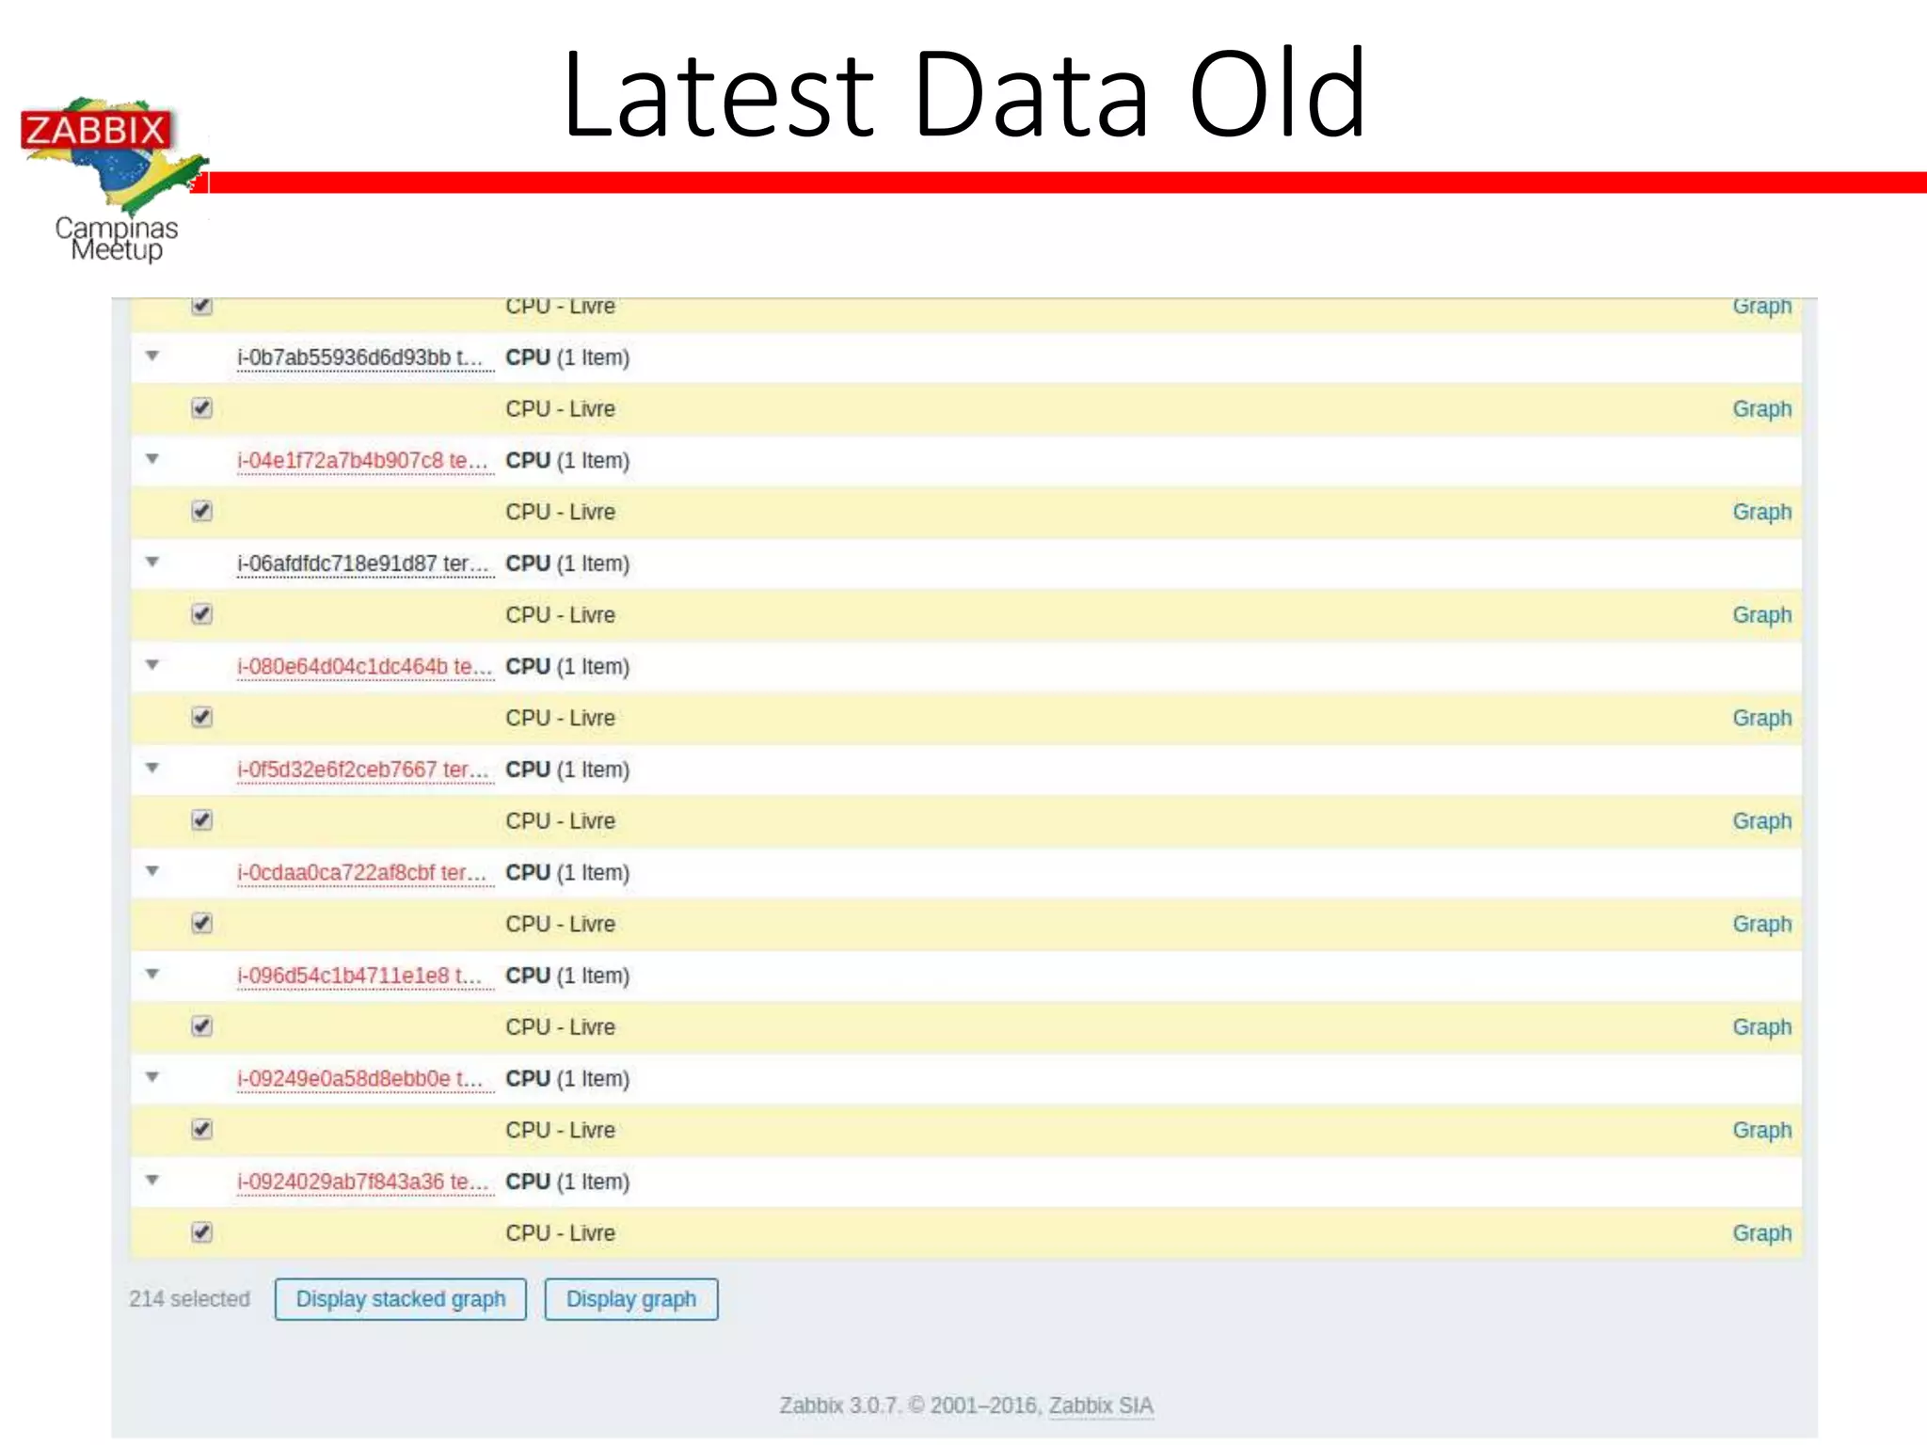Uncheck CPU - Livre under i-04e1f72a7b4b907c8
Viewport: 1927px width, 1445px height.
click(201, 511)
